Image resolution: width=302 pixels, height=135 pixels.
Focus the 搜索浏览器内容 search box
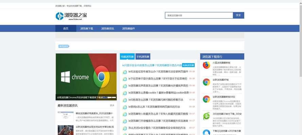pos(199,15)
